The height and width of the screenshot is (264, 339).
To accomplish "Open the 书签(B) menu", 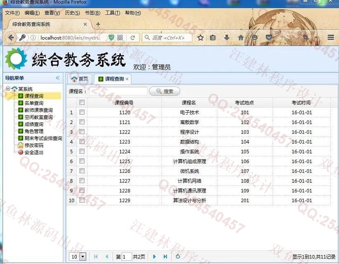I will click(92, 13).
